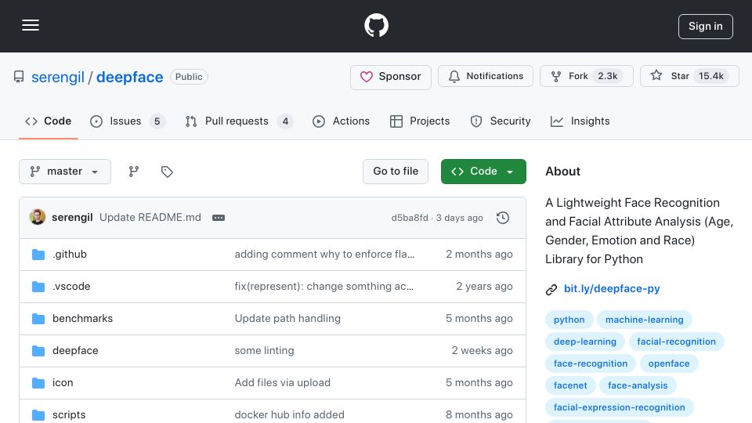
Task: Click the Go to file button
Action: 395,172
